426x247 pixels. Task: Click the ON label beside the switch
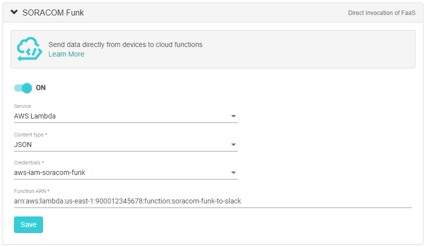click(40, 87)
